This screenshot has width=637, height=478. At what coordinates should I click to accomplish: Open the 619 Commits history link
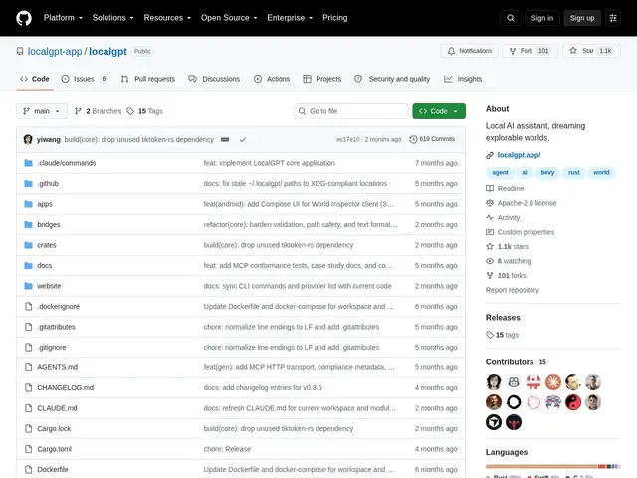[x=432, y=139]
